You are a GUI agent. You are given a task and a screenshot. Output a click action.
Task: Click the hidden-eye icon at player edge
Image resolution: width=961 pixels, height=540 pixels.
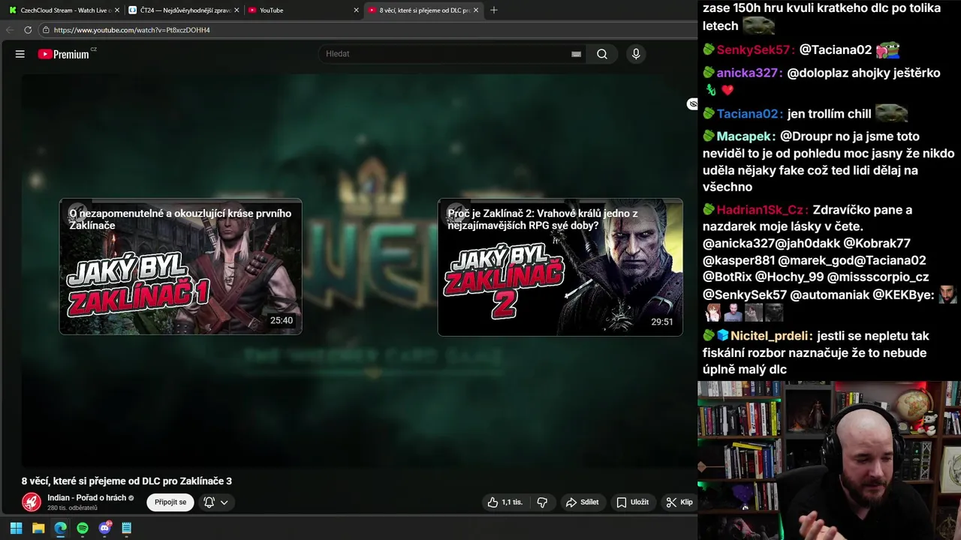coord(692,104)
